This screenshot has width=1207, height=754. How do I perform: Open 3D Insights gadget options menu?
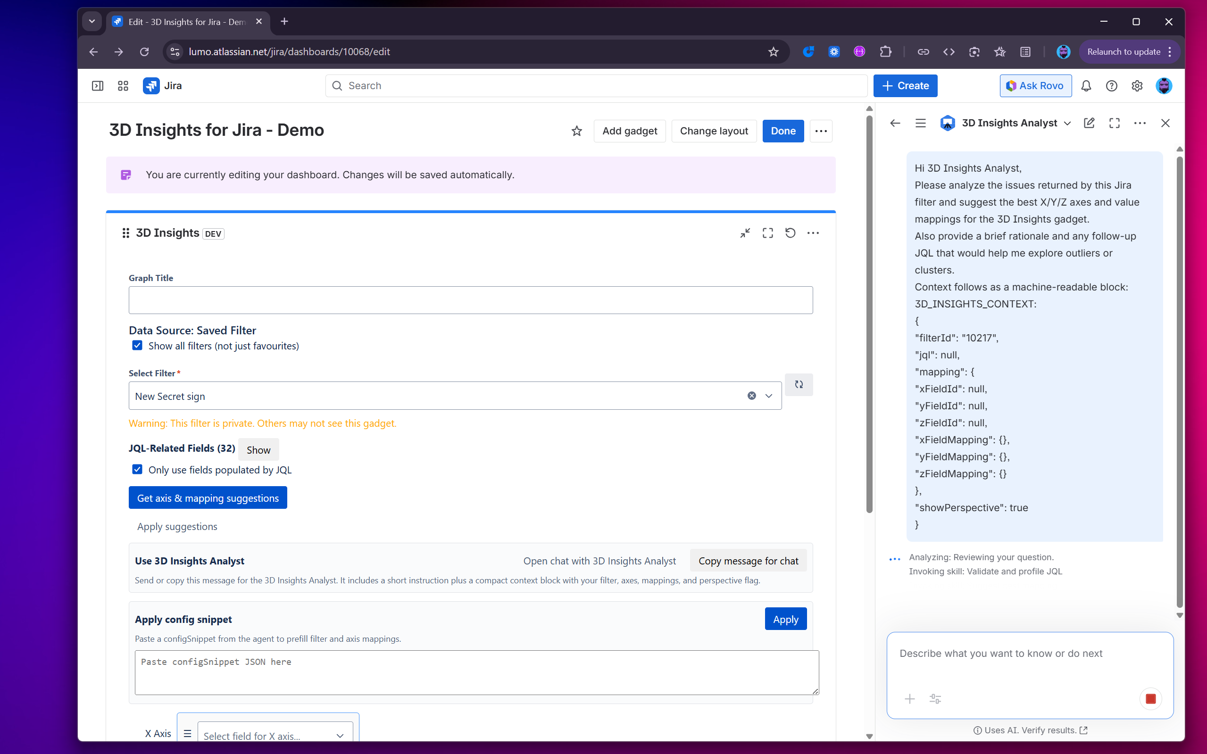tap(813, 233)
